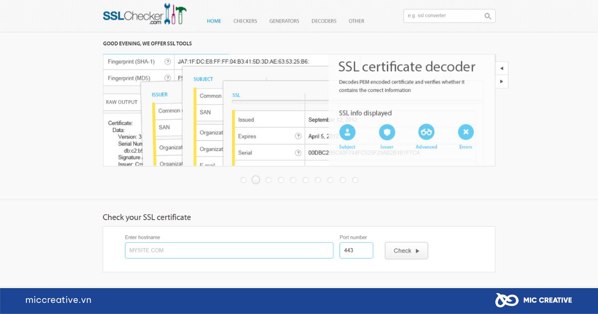Open the SSLChecker.com logo
This screenshot has height=314, width=598.
145,14
